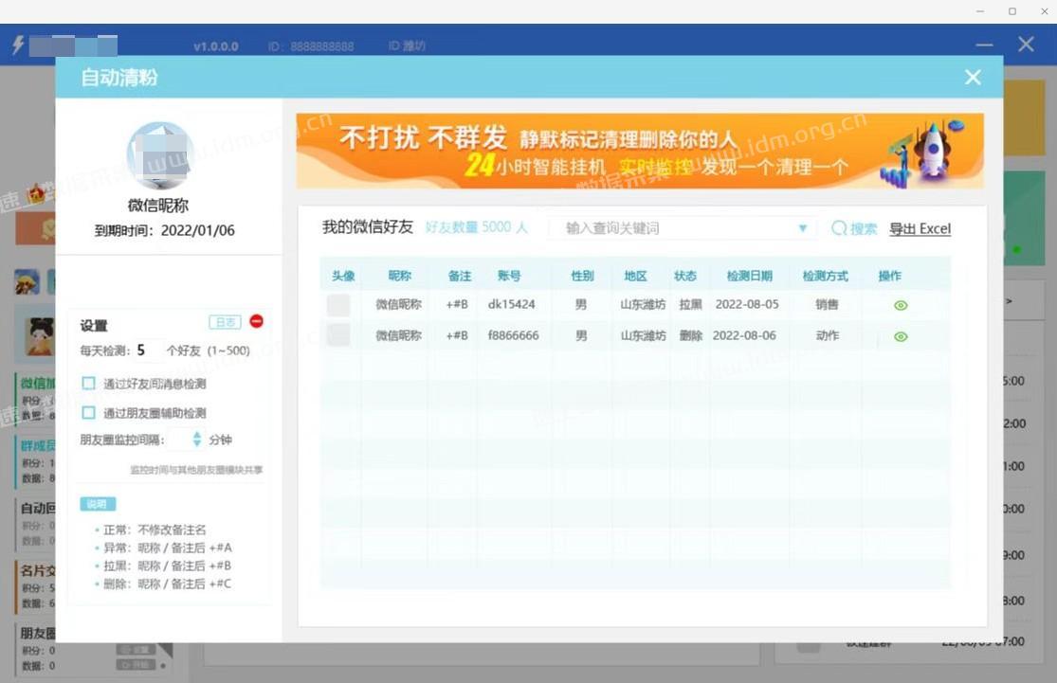Toggle eye icon for dk15424 row

(x=901, y=305)
